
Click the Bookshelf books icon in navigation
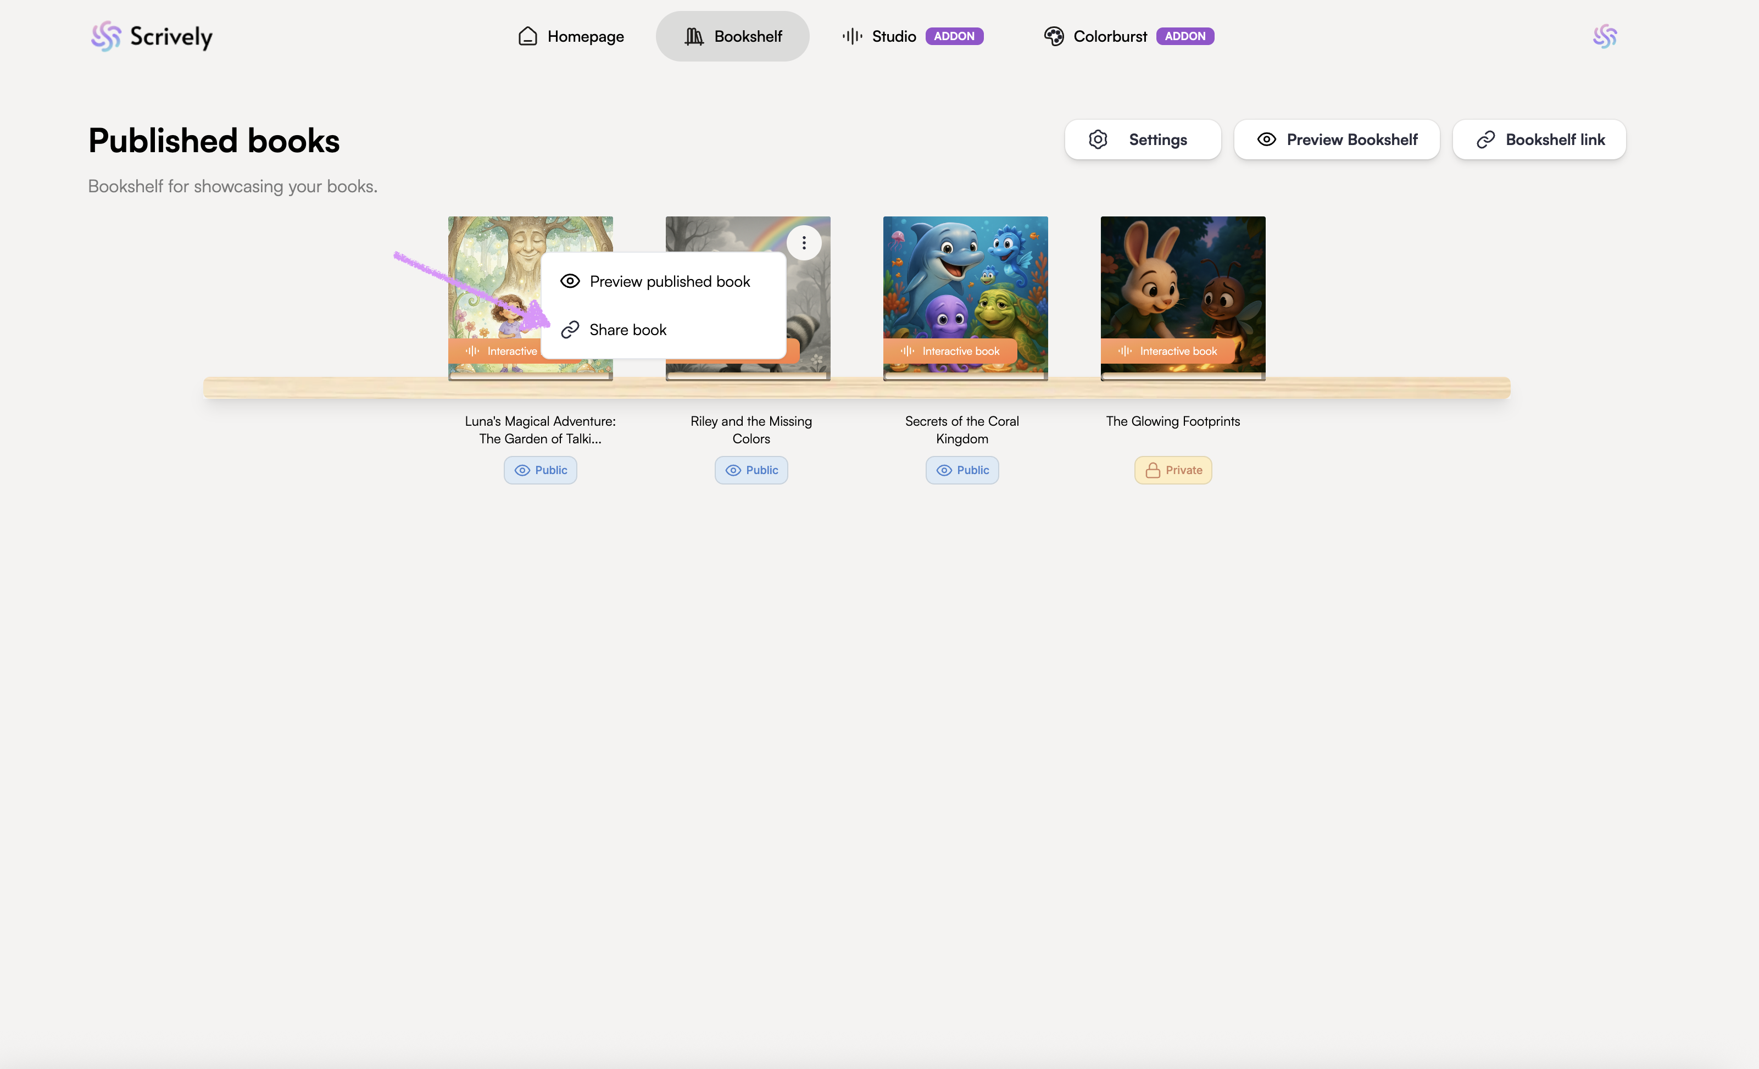coord(694,36)
